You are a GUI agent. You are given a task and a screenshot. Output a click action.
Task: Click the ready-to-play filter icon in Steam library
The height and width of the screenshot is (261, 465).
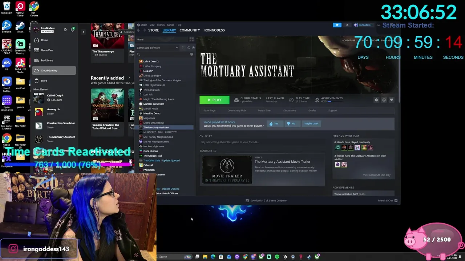[x=193, y=47]
